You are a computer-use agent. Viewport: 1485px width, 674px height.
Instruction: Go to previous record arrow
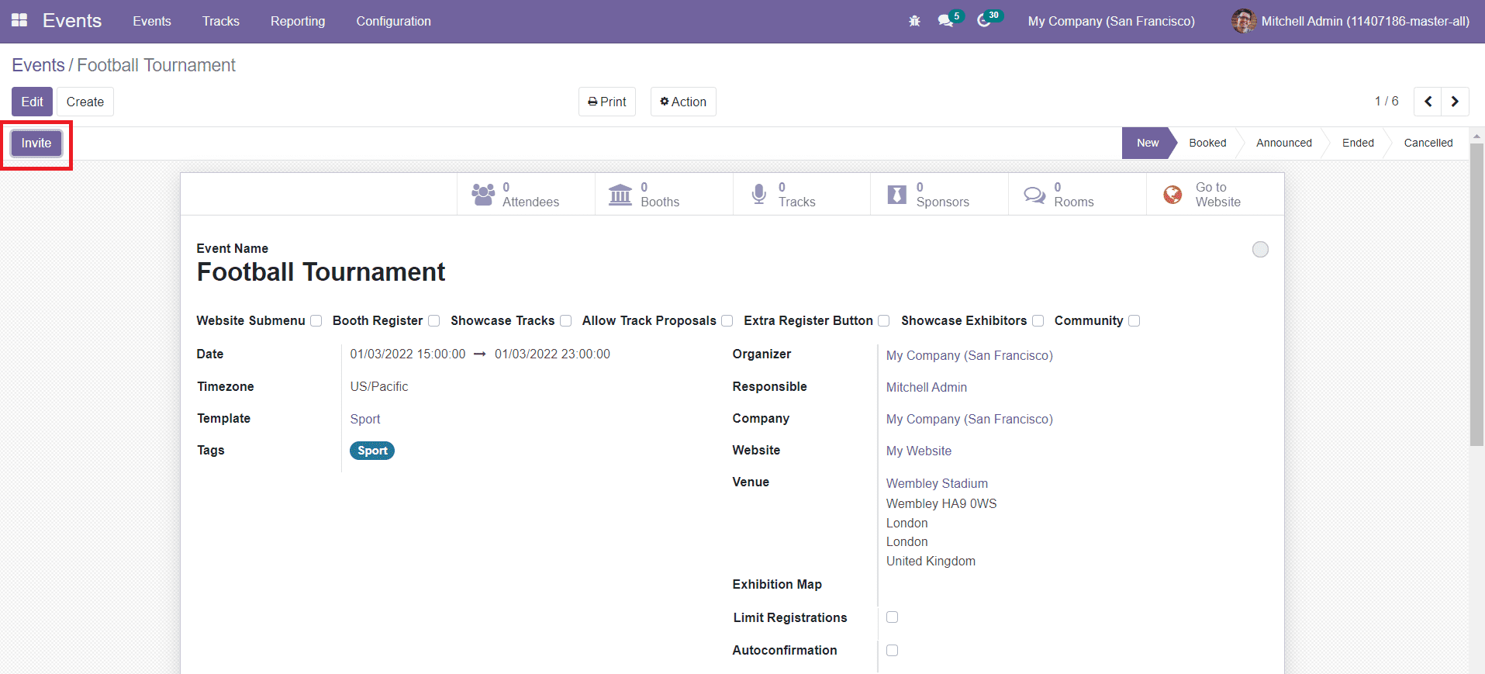pyautogui.click(x=1428, y=102)
